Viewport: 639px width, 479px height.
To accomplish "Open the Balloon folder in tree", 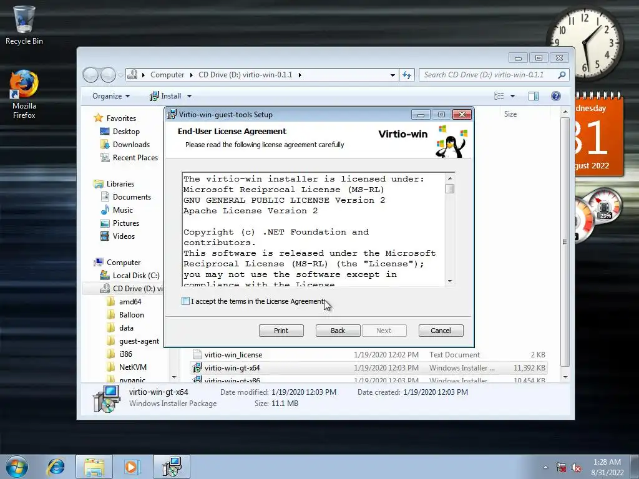I will [x=131, y=315].
